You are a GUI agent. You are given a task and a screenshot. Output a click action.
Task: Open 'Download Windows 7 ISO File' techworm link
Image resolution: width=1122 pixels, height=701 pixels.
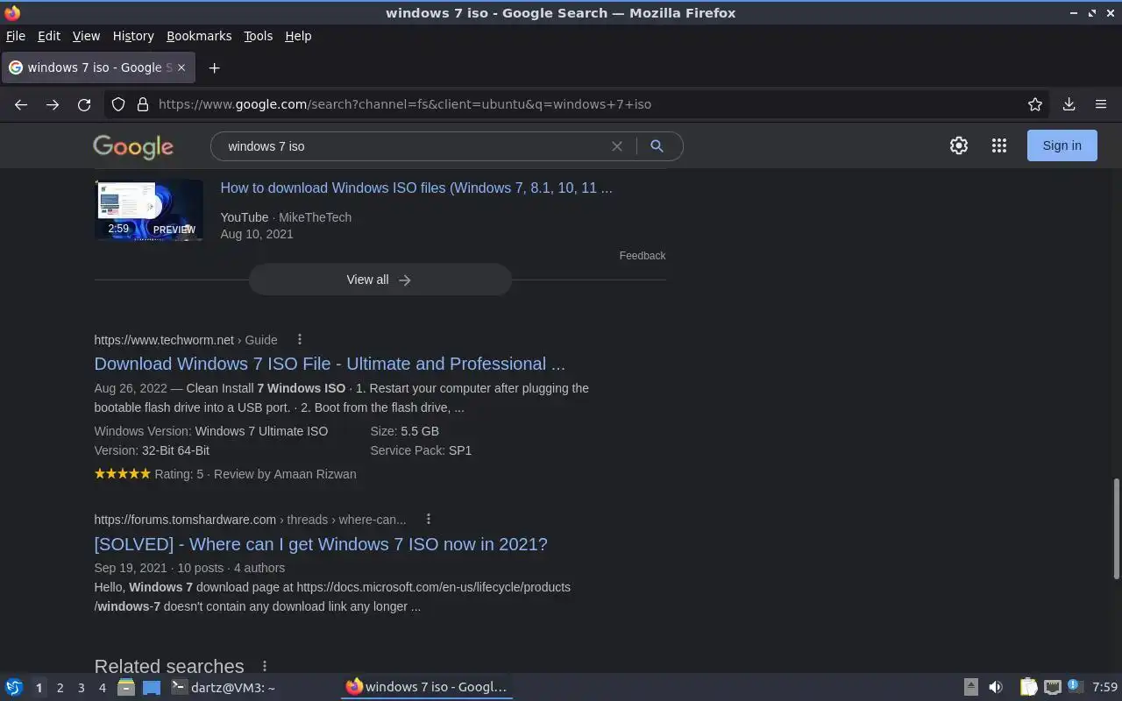[330, 364]
